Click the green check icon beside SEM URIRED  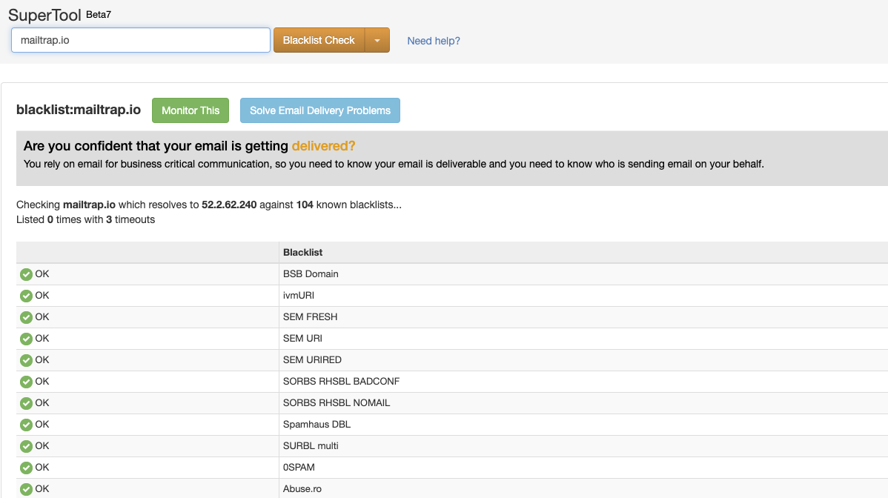point(26,360)
